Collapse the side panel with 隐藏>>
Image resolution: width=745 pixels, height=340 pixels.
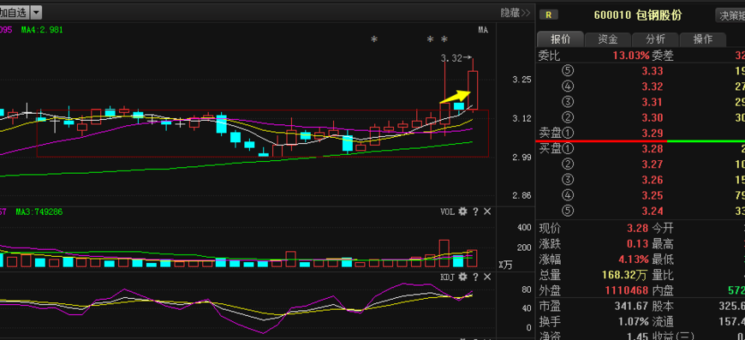click(515, 13)
